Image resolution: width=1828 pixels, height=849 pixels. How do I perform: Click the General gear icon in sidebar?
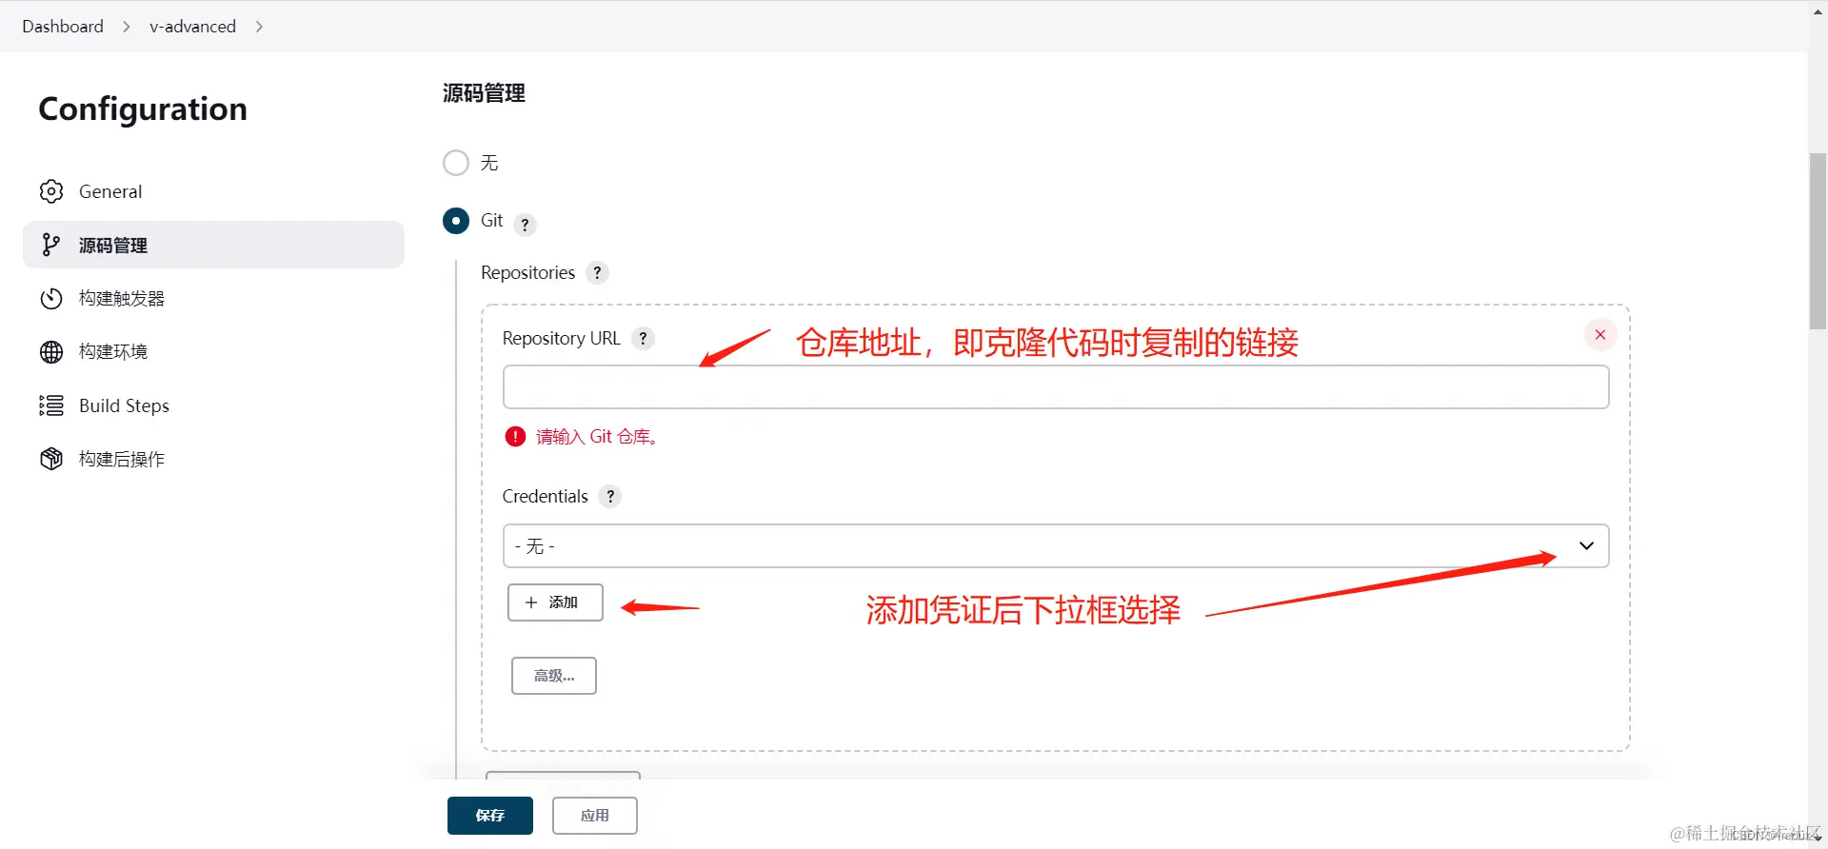point(51,191)
